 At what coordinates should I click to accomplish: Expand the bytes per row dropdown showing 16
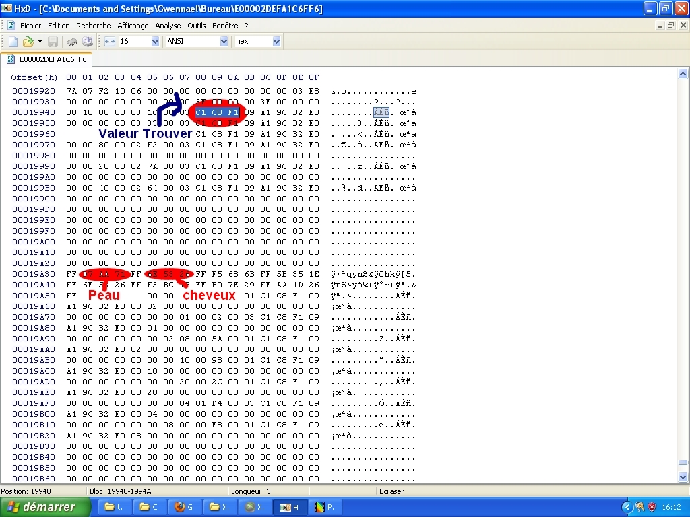155,42
